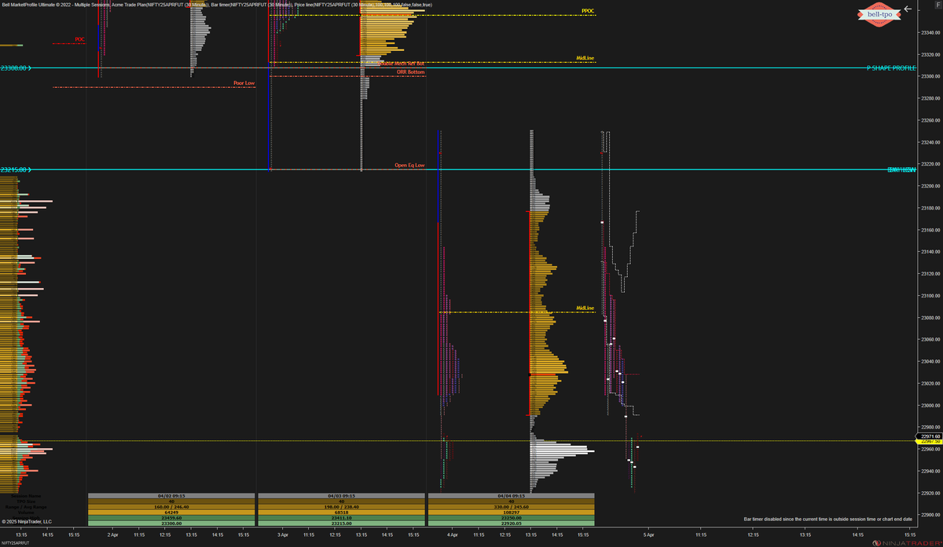Click 23200.00 on the price axis
The width and height of the screenshot is (943, 547).
[x=930, y=186]
